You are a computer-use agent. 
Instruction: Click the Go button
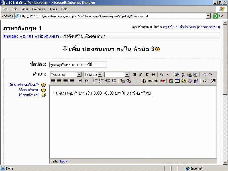pos(218,16)
